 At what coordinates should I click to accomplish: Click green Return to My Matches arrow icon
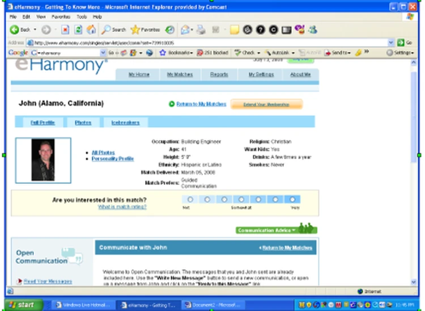(172, 104)
